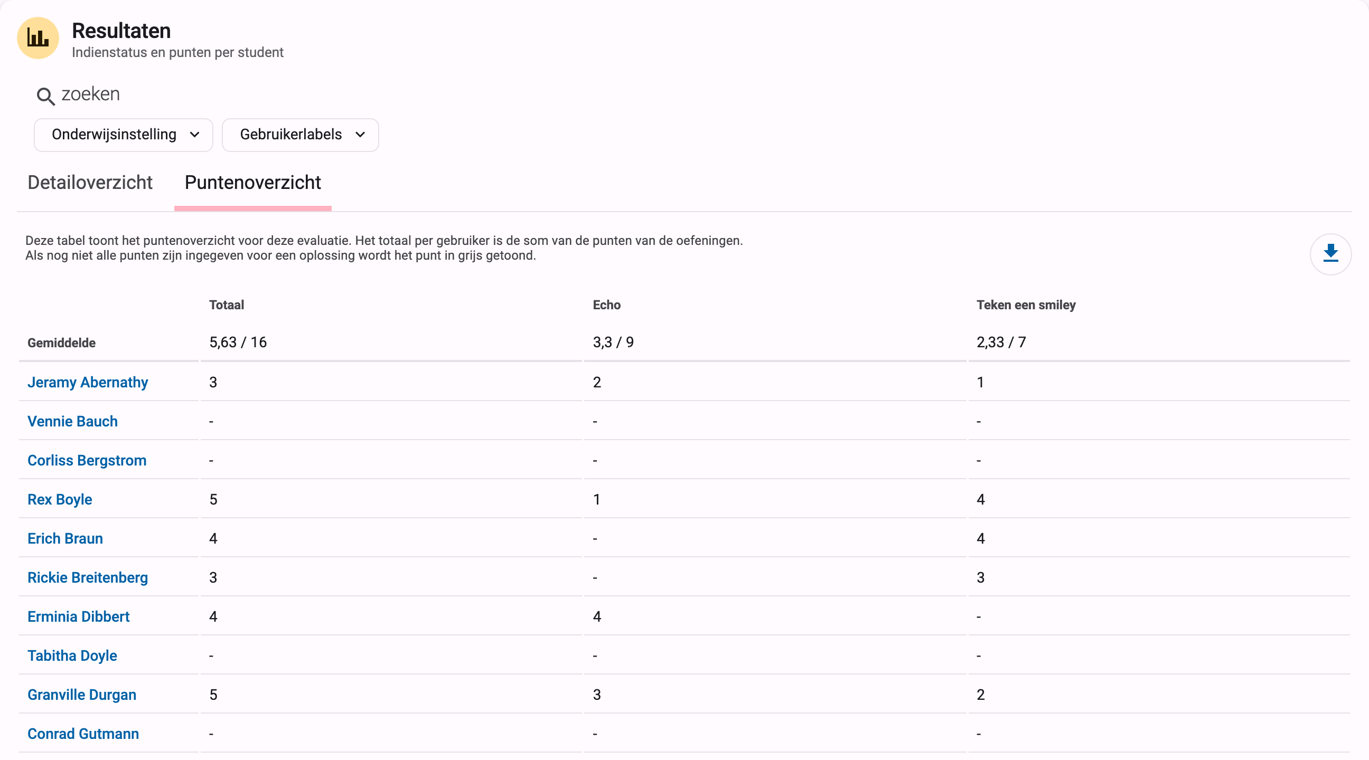Select the Puntenoverzicht tab

coord(253,183)
